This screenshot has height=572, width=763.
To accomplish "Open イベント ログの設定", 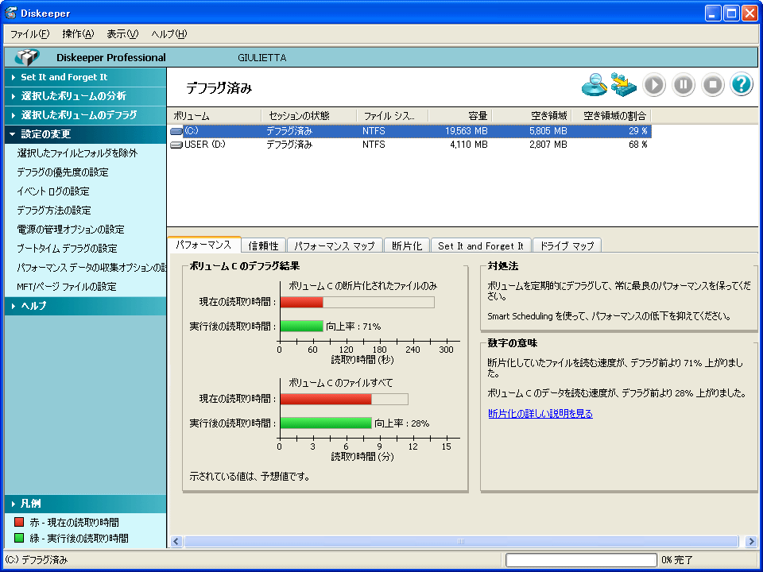I will (53, 191).
